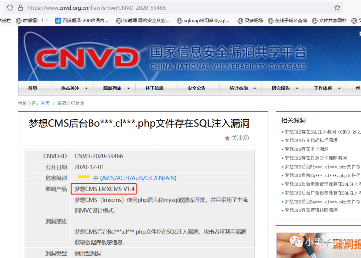Click the address bar URL field

[173, 8]
